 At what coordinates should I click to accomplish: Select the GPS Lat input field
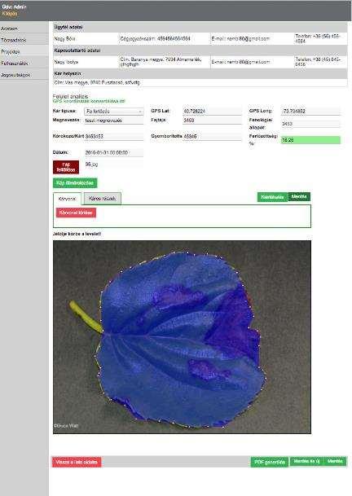coord(213,111)
